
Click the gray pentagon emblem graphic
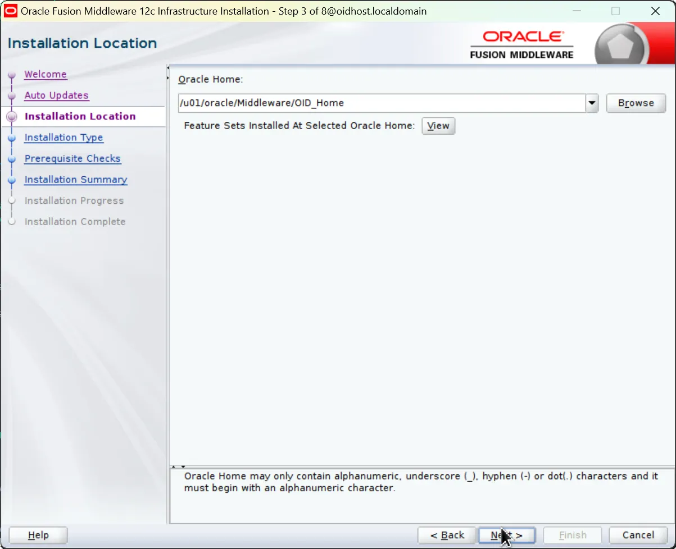pyautogui.click(x=620, y=46)
